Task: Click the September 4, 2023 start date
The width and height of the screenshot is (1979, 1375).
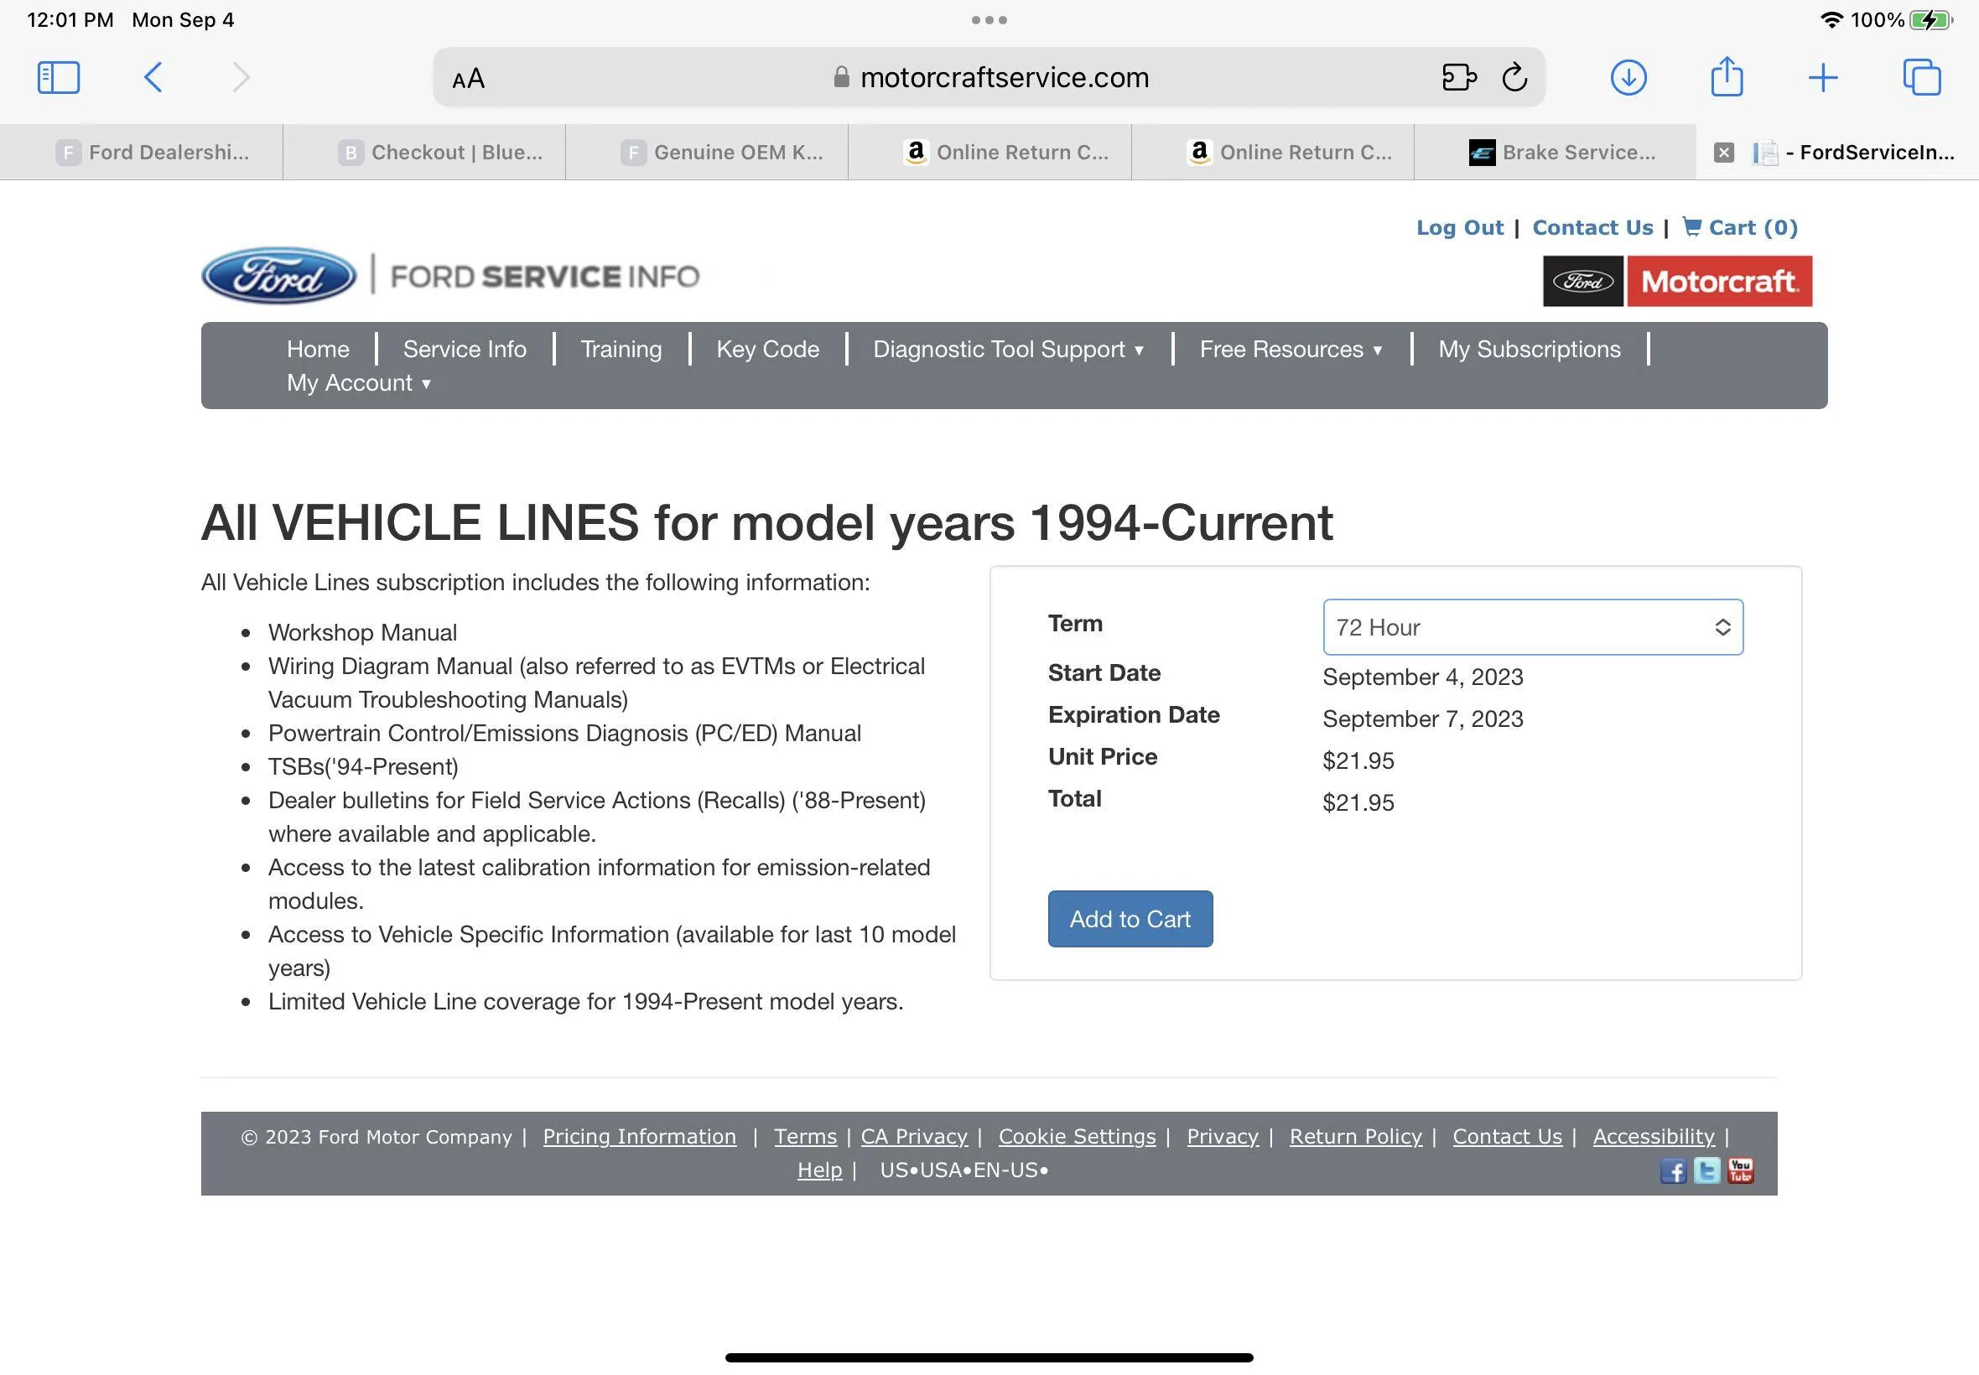Action: [1422, 677]
